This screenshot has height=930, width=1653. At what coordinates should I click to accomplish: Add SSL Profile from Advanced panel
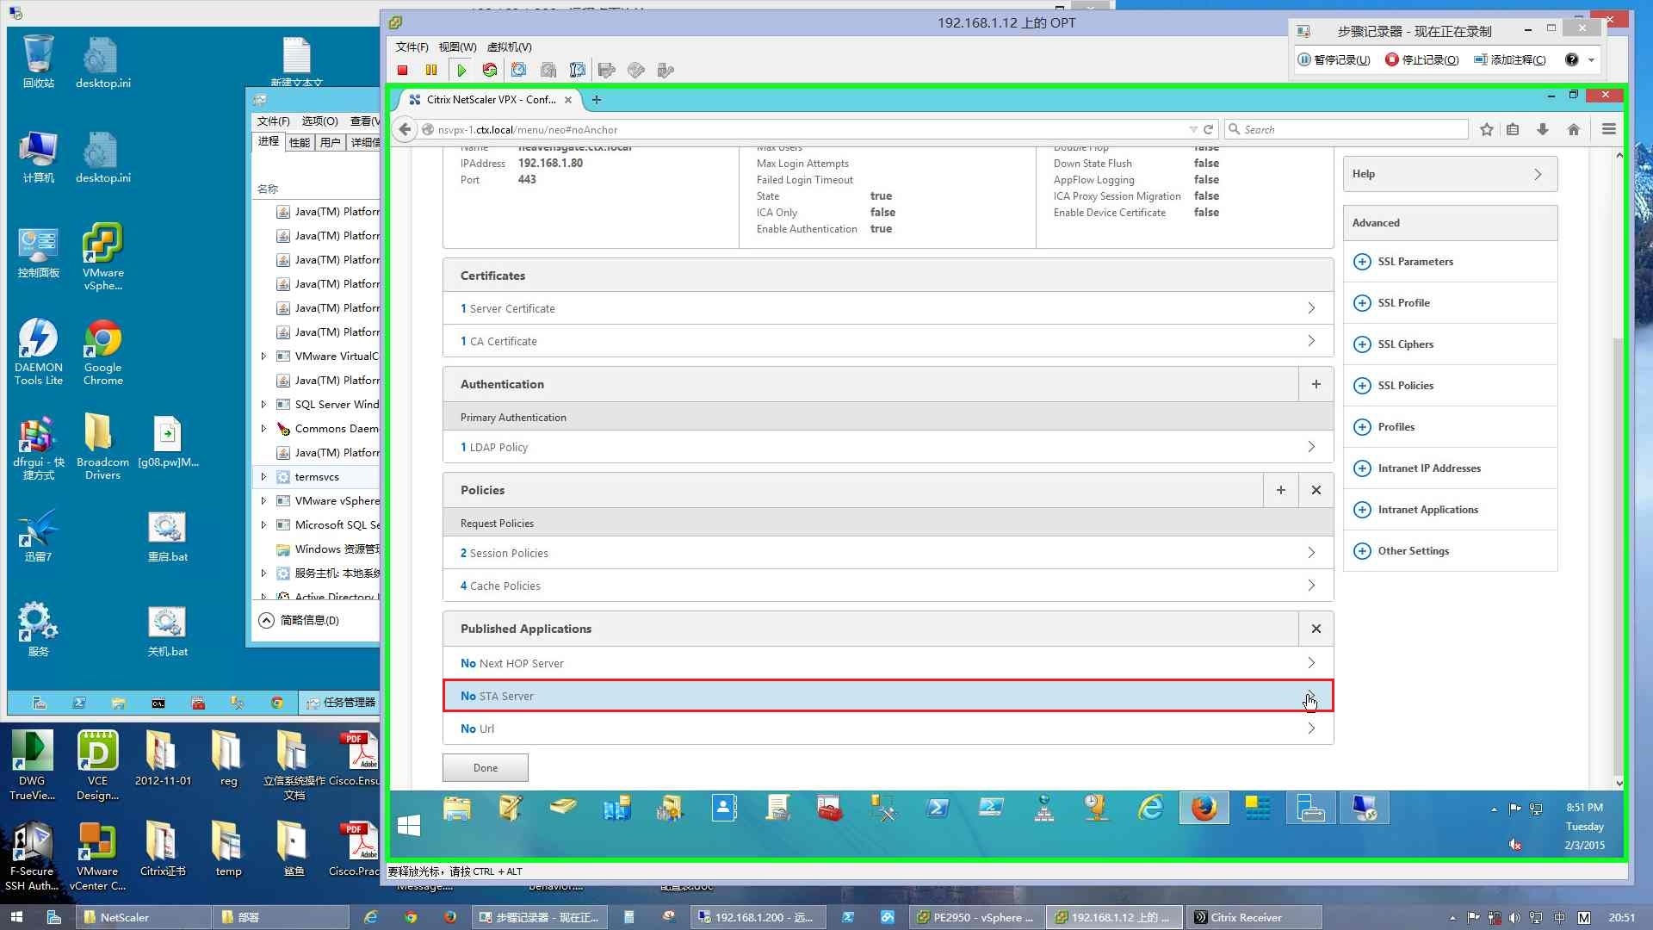[x=1362, y=303]
